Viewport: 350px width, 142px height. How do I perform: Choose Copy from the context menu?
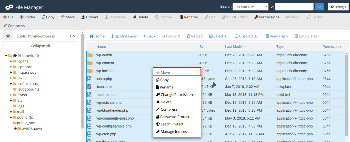tap(177, 80)
